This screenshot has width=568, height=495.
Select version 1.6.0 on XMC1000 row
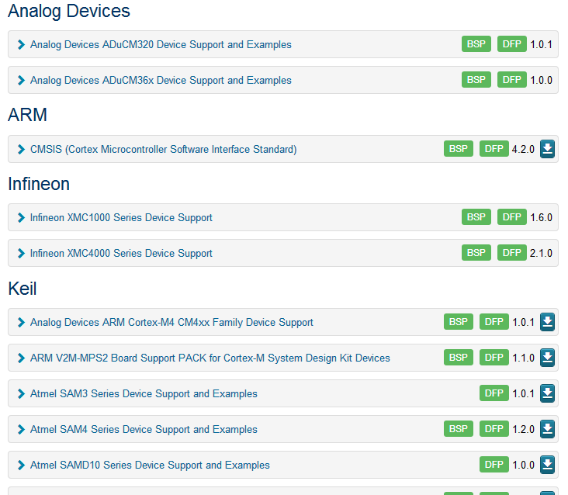pos(541,217)
